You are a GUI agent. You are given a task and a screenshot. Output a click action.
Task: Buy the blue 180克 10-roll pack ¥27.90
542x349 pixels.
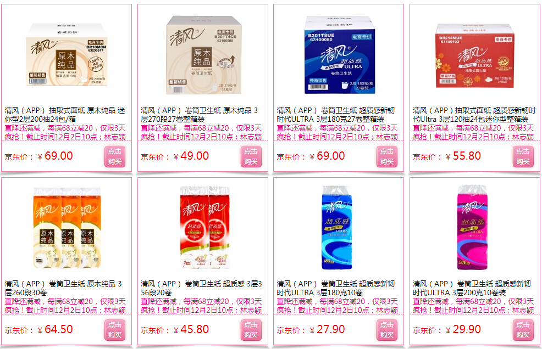click(387, 330)
